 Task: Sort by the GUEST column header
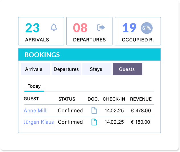[31, 99]
